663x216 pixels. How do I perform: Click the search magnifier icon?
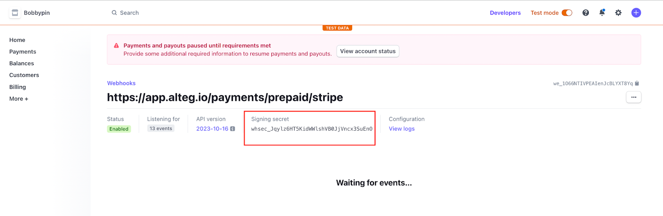[x=114, y=13]
